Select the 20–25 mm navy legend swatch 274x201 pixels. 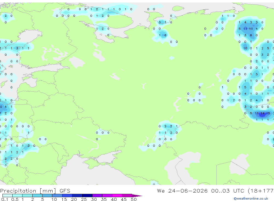click(77, 196)
